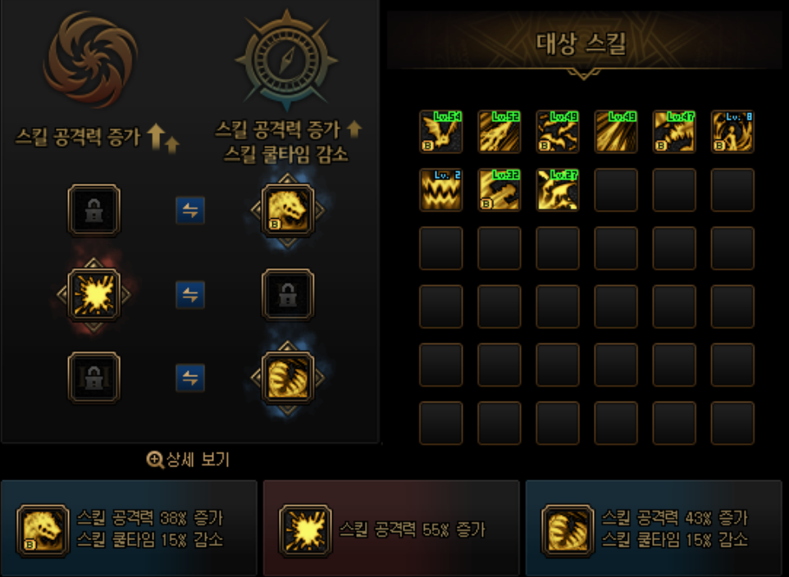Pick the Lv.8 skill icon
789x577 pixels.
pos(732,132)
